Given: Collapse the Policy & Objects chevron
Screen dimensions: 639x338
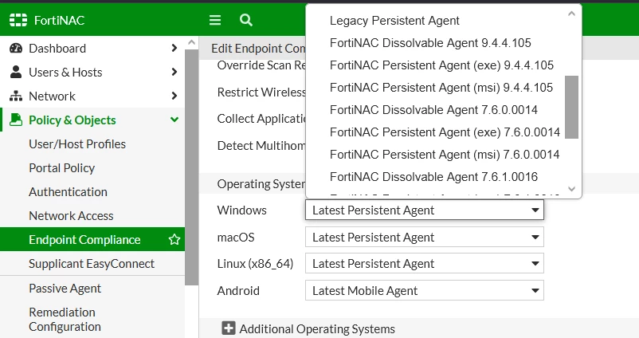Looking at the screenshot, I should 174,120.
